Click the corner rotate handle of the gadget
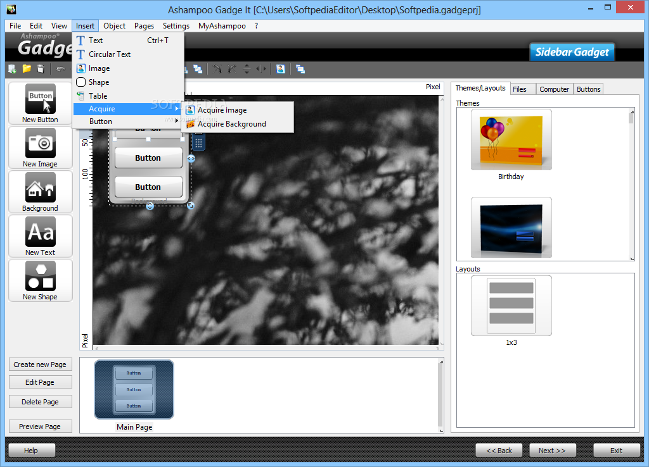Viewport: 649px width, 467px height. click(190, 206)
